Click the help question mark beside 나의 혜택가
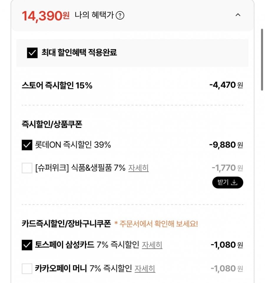The width and height of the screenshot is (265, 283). pyautogui.click(x=120, y=15)
